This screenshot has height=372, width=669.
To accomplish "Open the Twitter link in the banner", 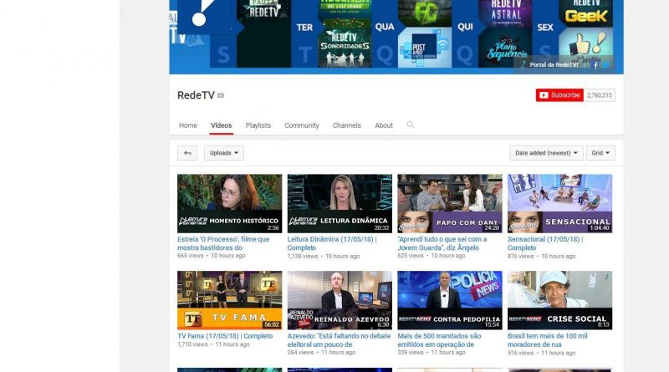I will pos(606,66).
